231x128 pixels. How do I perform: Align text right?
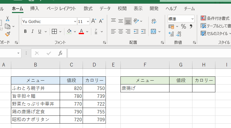point(128,31)
